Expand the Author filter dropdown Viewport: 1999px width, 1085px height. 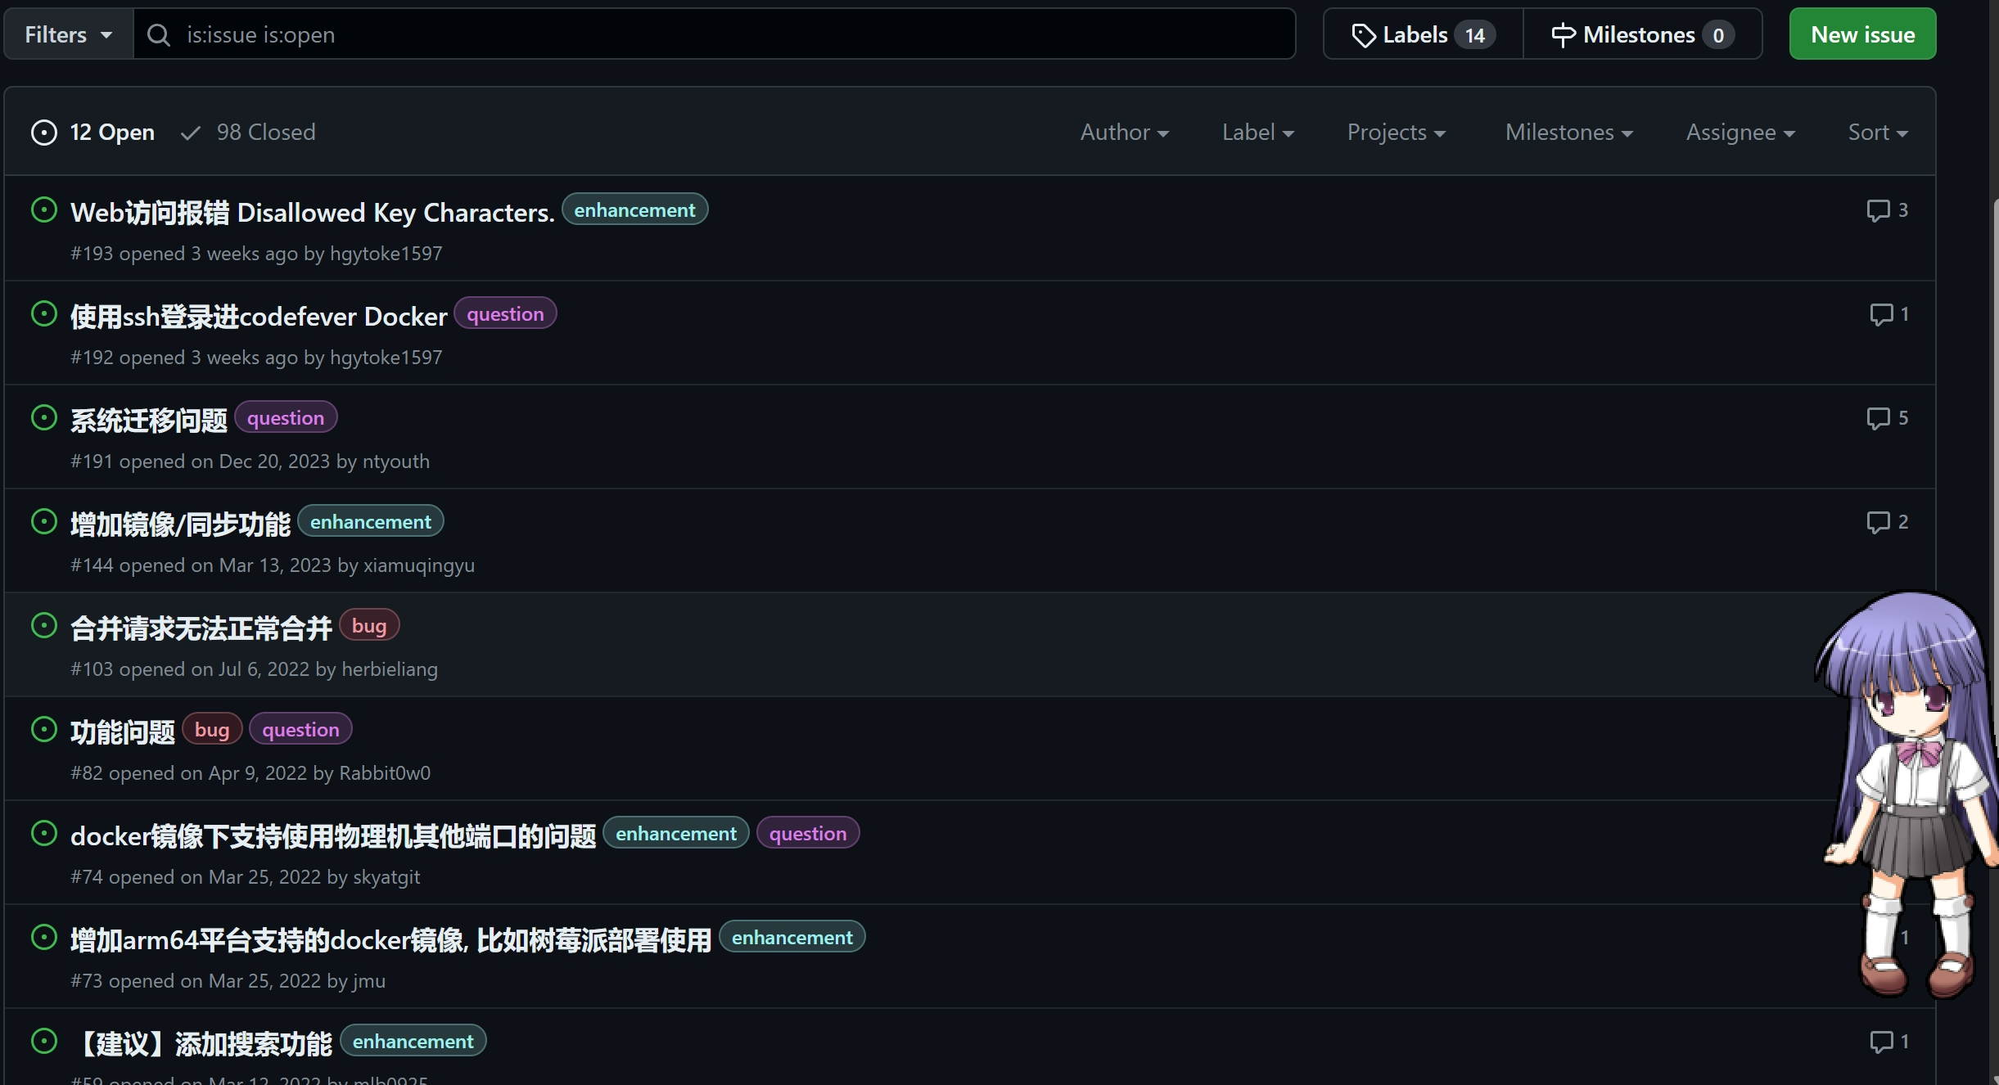1125,132
